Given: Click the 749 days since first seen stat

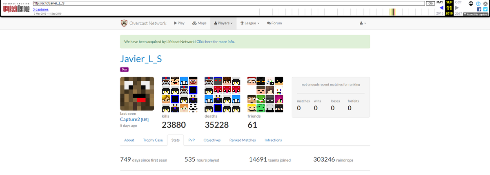Looking at the screenshot, I should click(144, 160).
